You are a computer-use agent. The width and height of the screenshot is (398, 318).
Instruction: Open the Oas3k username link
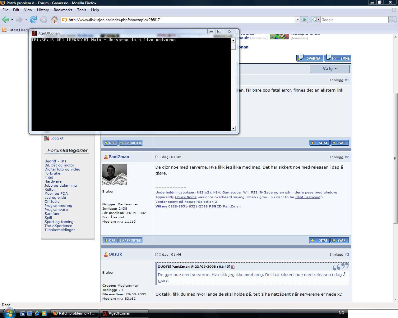click(115, 254)
